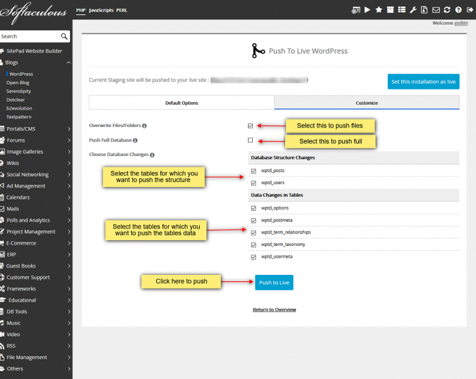
Task: Click info icon beside Choose Database Changes
Action: [152, 155]
